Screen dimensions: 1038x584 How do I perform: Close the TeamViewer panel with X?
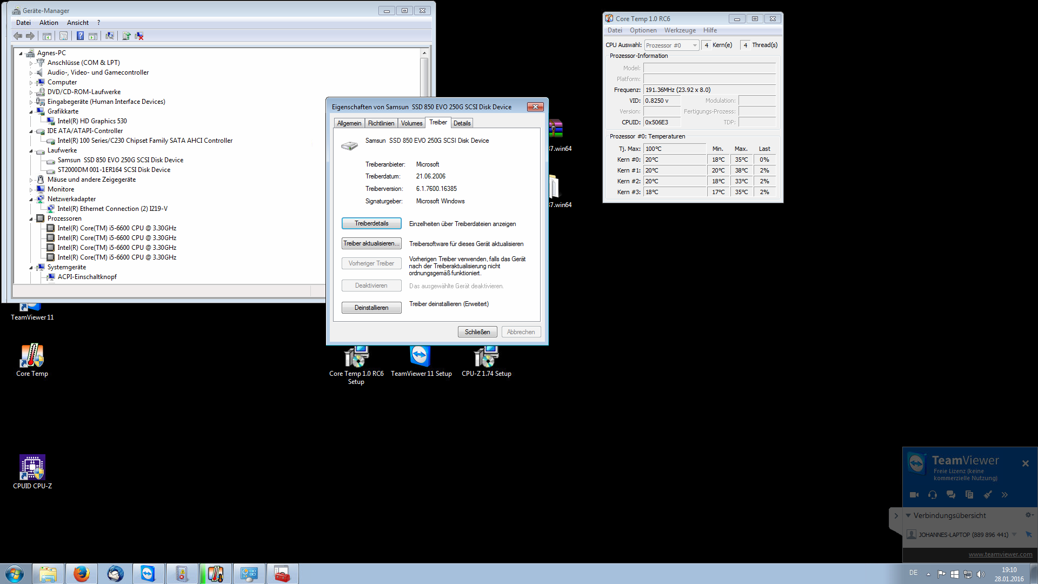(1026, 463)
